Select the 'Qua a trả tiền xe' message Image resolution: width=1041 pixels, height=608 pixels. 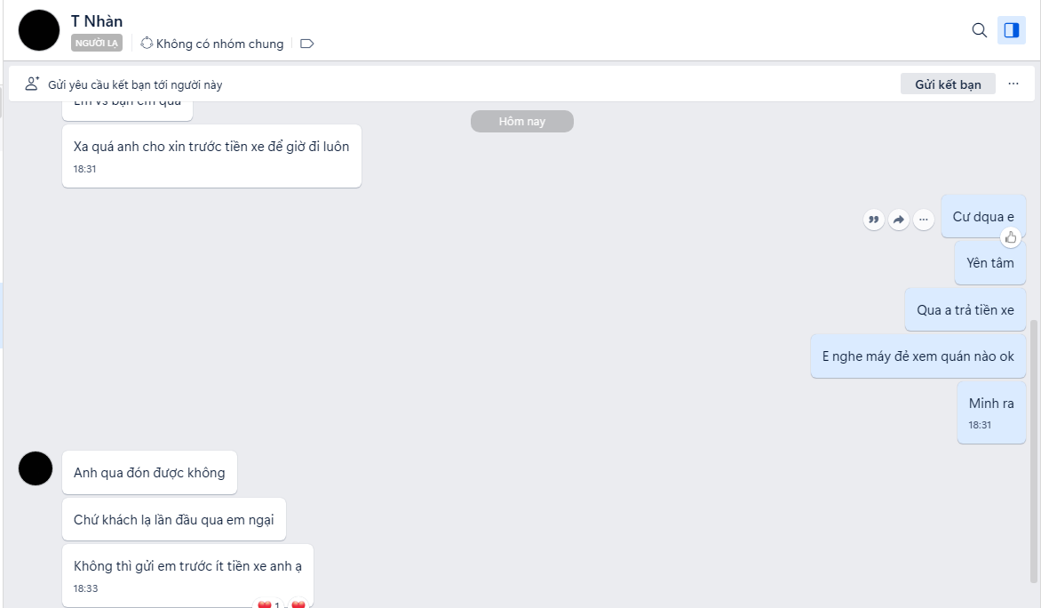(965, 310)
